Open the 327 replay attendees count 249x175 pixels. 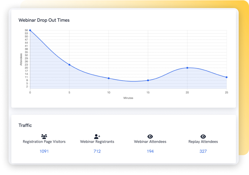point(203,151)
